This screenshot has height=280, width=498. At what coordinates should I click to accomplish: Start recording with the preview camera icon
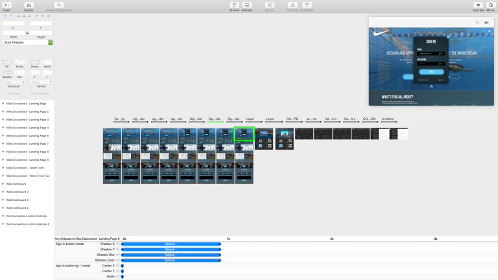click(486, 23)
